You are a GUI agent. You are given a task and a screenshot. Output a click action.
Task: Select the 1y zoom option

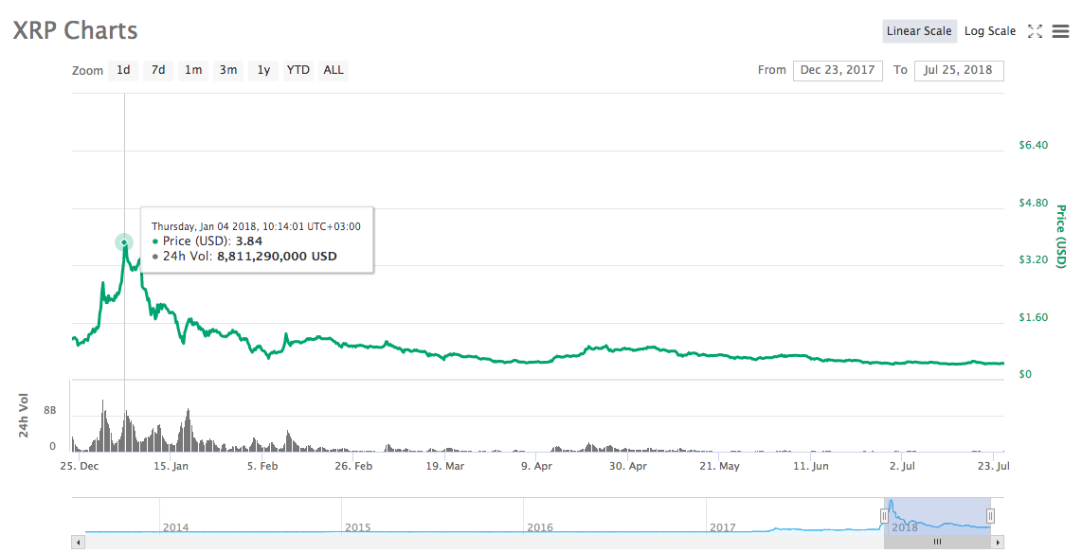tap(262, 70)
